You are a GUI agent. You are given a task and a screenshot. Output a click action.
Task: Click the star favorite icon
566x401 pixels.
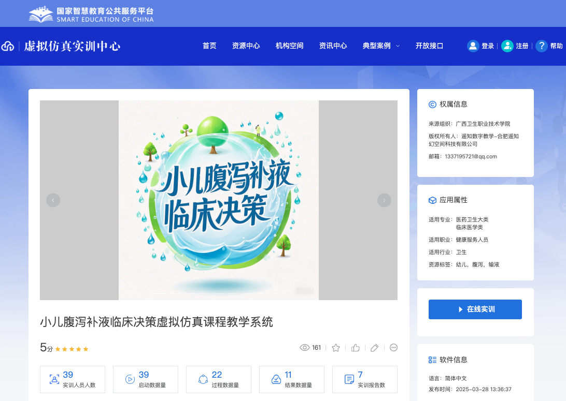pyautogui.click(x=336, y=348)
